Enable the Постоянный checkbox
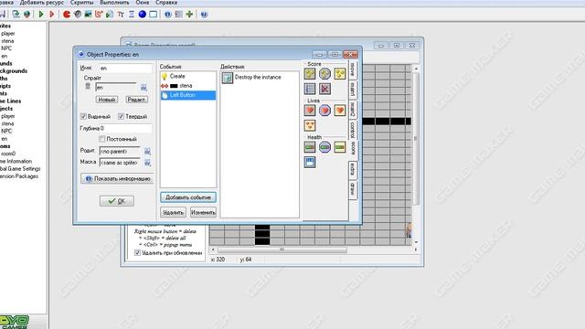The width and height of the screenshot is (585, 329). pos(101,139)
